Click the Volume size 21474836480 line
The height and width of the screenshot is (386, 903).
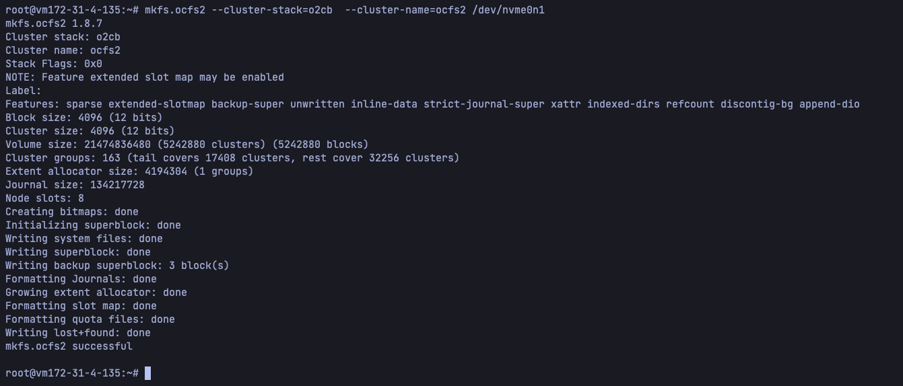(x=187, y=145)
